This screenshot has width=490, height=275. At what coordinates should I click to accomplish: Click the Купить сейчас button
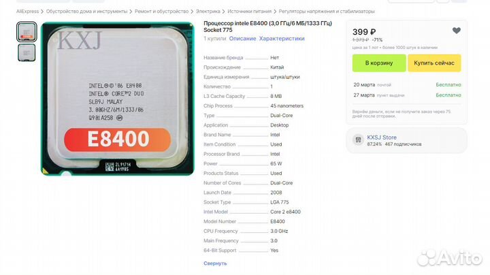pyautogui.click(x=434, y=63)
